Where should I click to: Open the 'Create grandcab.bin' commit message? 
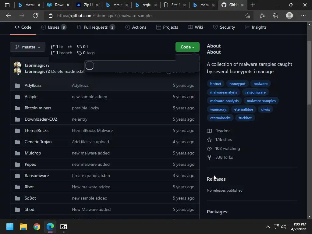(91, 176)
